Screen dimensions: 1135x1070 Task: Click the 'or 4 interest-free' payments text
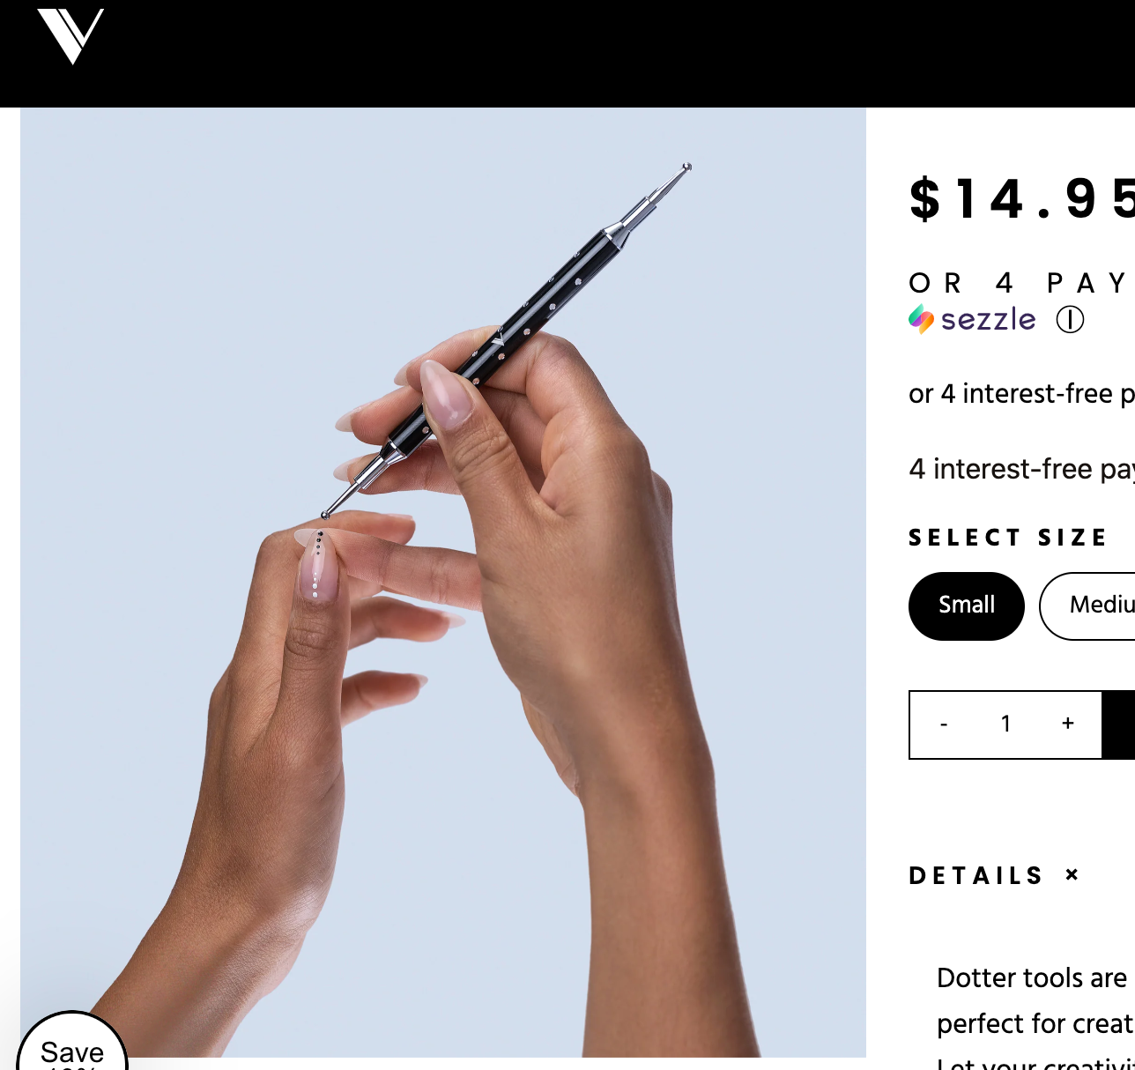(x=1021, y=393)
